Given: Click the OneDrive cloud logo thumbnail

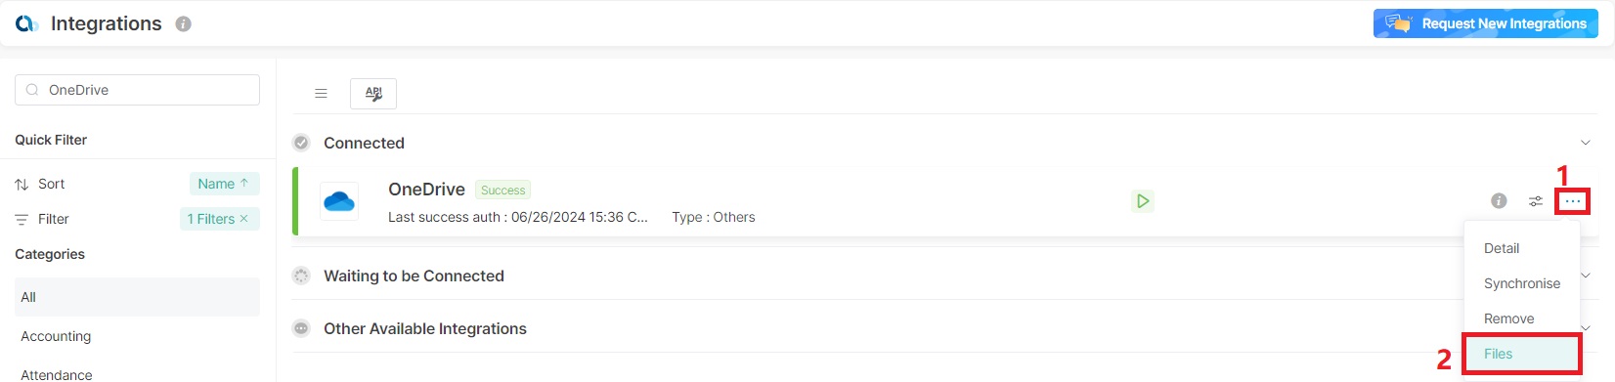Looking at the screenshot, I should [339, 201].
